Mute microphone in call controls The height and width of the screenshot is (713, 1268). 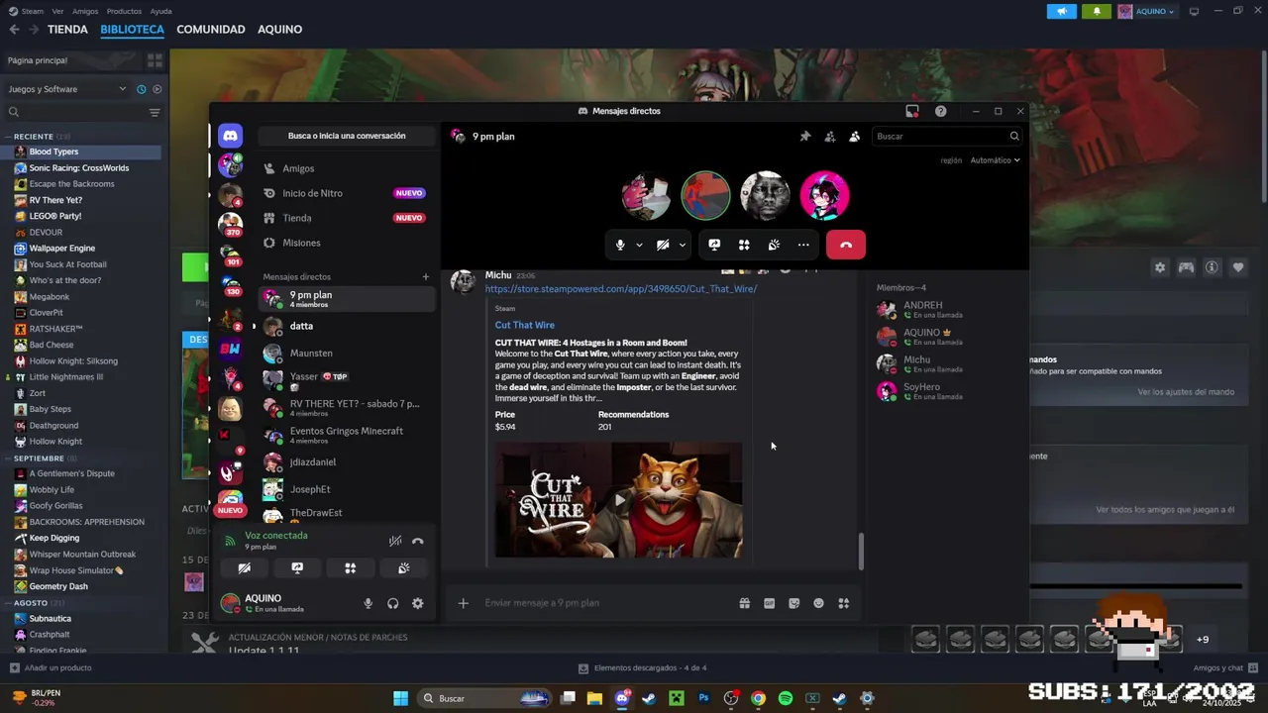coord(620,245)
